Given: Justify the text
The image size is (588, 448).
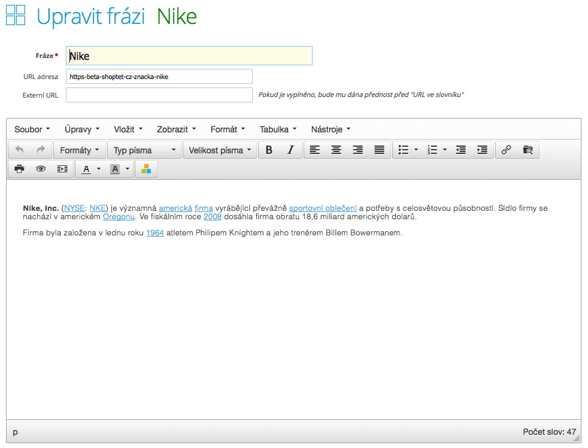Looking at the screenshot, I should [380, 150].
